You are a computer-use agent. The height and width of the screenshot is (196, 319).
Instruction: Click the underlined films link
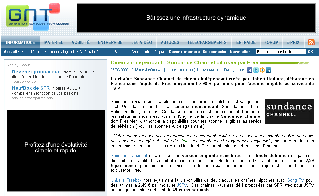pos(184,141)
